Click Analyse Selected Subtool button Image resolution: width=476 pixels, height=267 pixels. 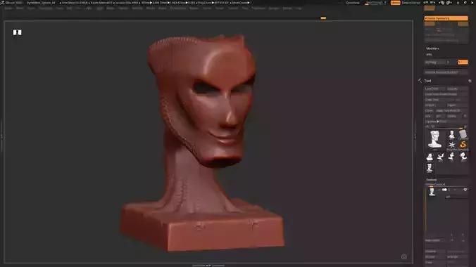446,72
